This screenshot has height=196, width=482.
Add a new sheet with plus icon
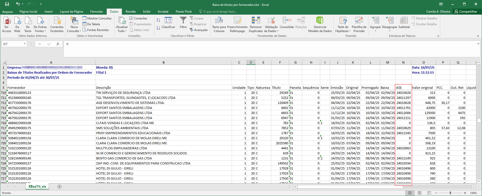point(59,187)
